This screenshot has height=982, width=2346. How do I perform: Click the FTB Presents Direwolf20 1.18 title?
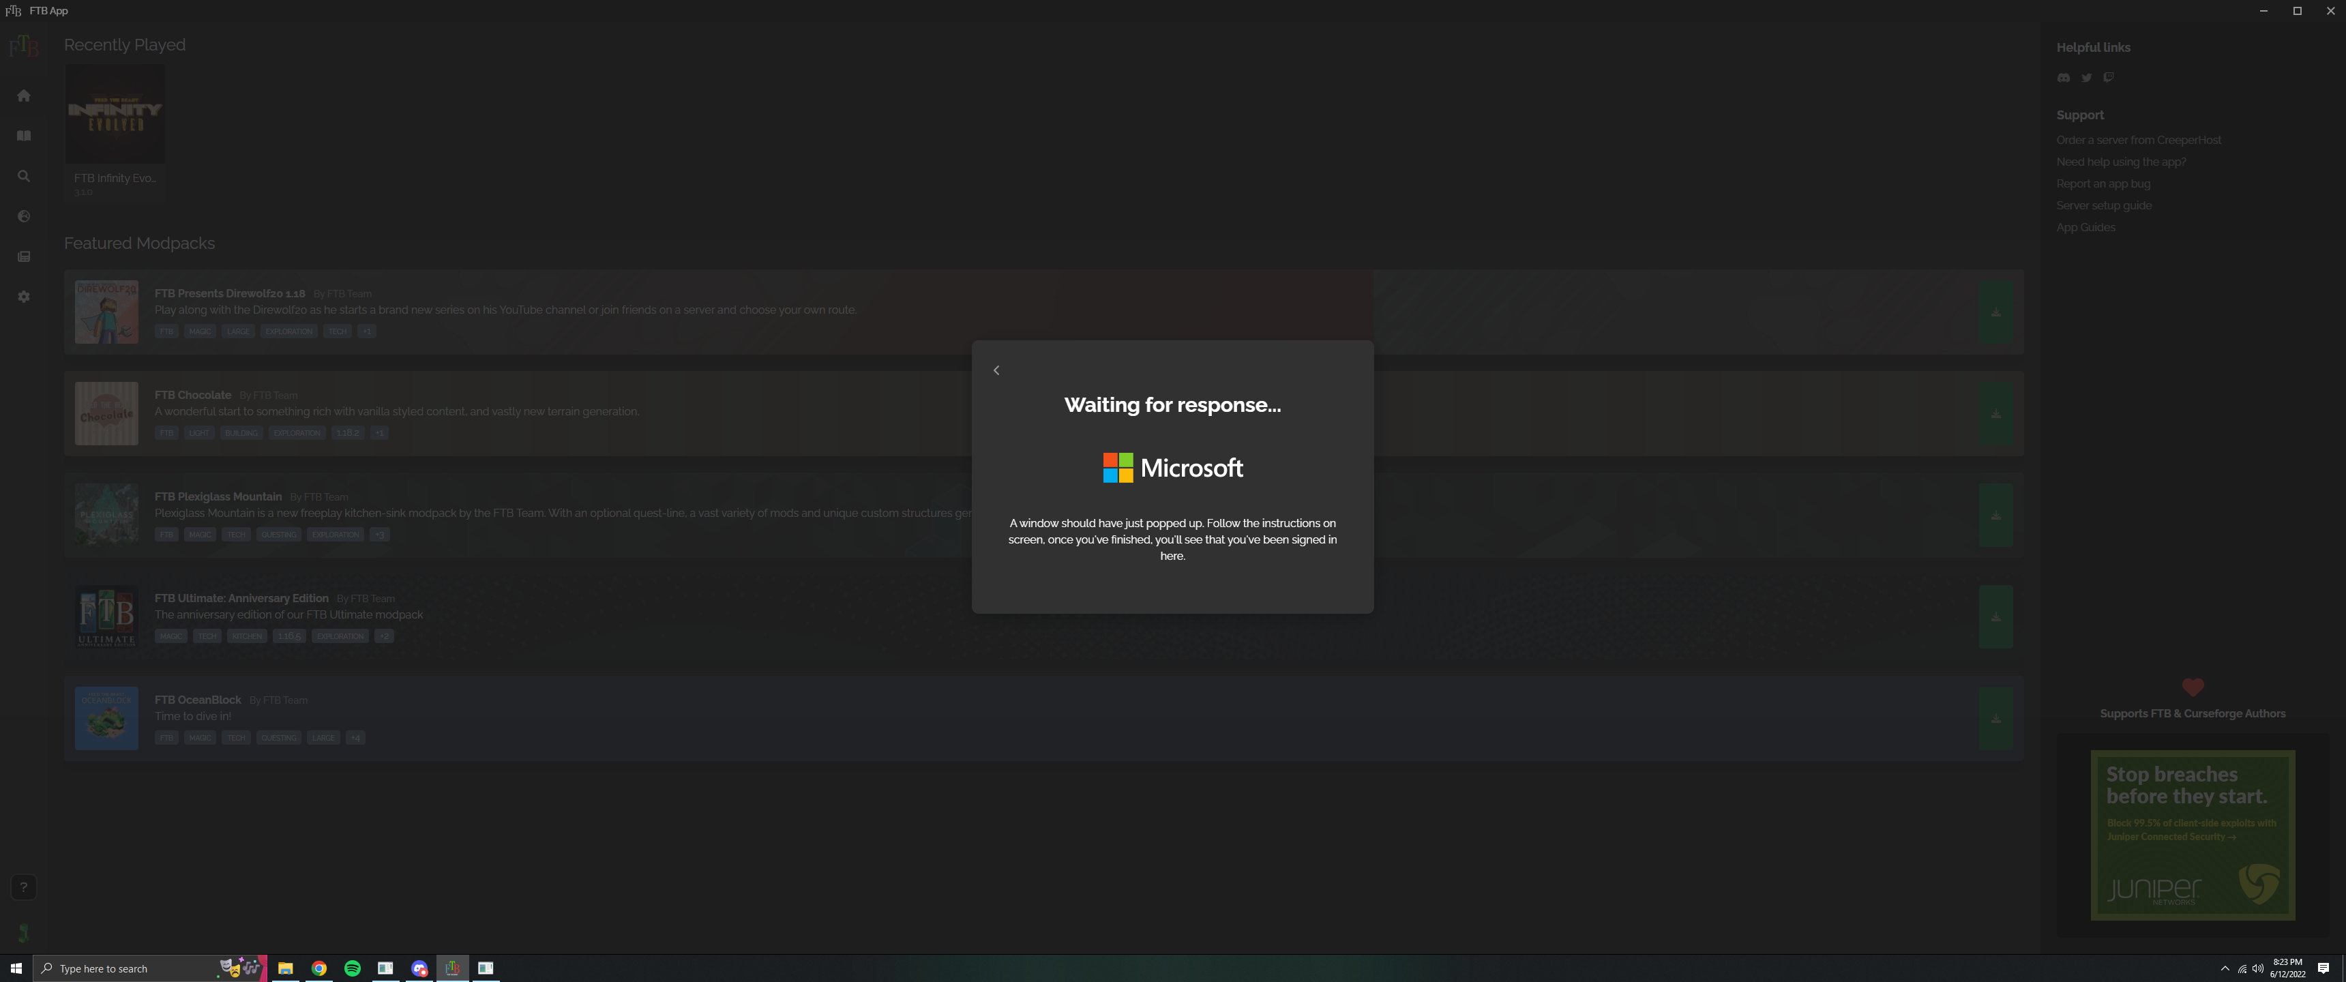tap(230, 293)
